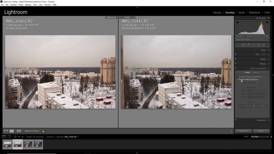Expand the Transform panel
The image size is (274, 154).
pos(268,120)
